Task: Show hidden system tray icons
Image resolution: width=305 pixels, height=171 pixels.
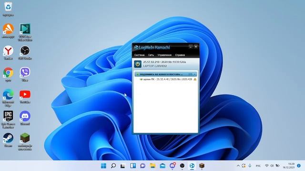Action: pos(238,166)
